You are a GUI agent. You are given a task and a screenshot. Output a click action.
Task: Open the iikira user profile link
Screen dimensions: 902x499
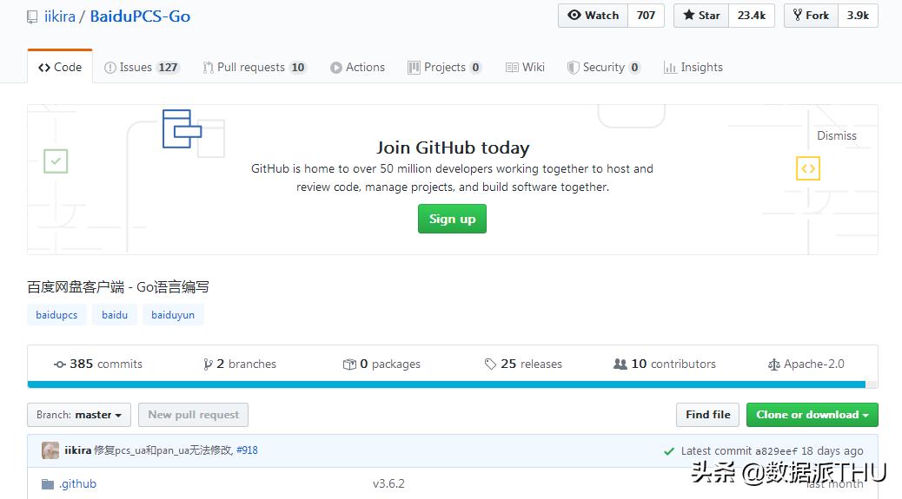pos(60,16)
